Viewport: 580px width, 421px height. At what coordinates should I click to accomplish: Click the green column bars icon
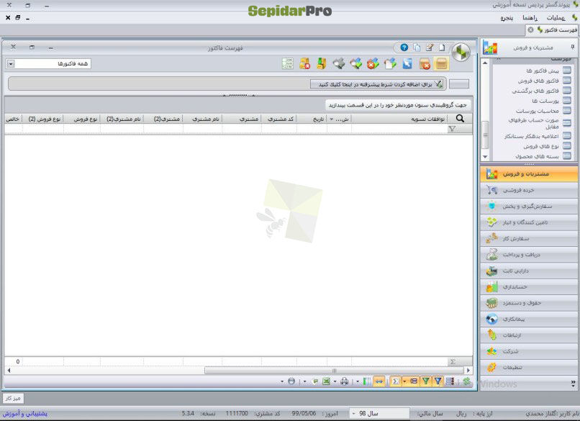point(366,381)
